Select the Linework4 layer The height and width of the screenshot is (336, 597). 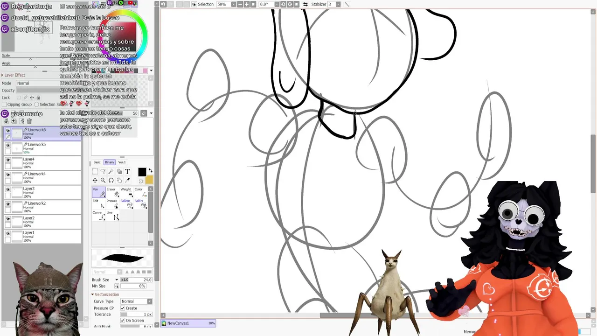[43, 177]
